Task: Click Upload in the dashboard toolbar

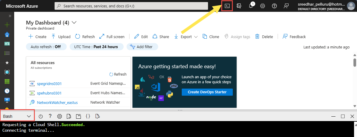Action: point(61,37)
